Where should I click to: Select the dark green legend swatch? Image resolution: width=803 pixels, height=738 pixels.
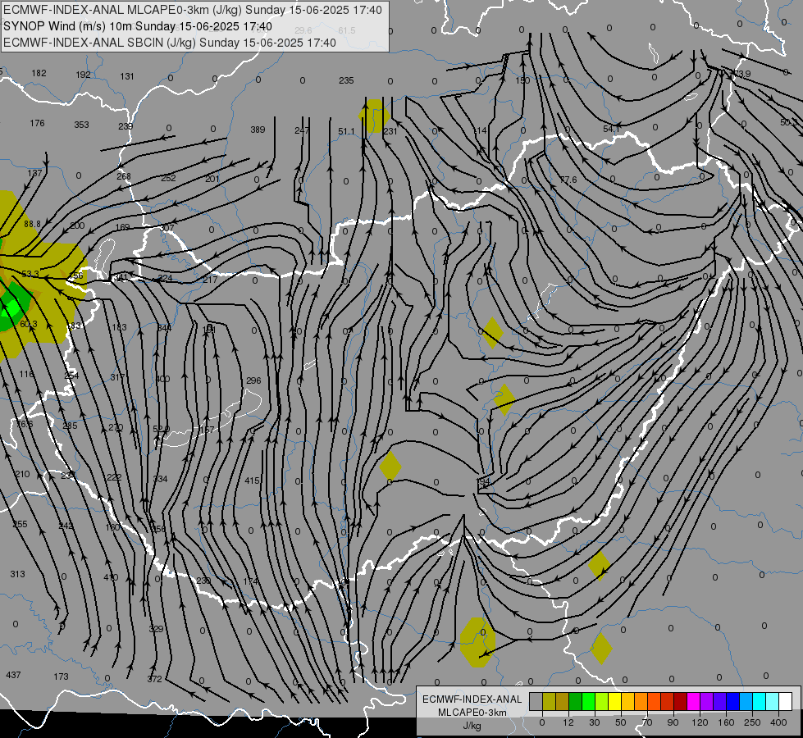click(x=576, y=702)
